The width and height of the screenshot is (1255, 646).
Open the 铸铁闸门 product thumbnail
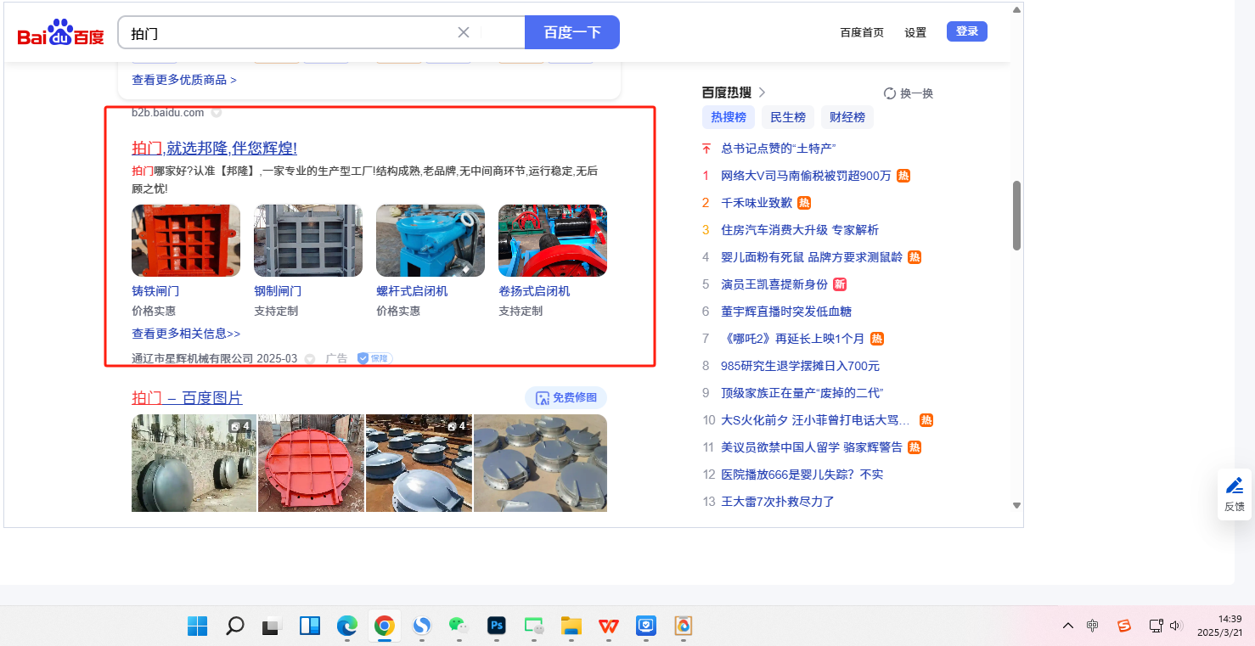pos(186,240)
